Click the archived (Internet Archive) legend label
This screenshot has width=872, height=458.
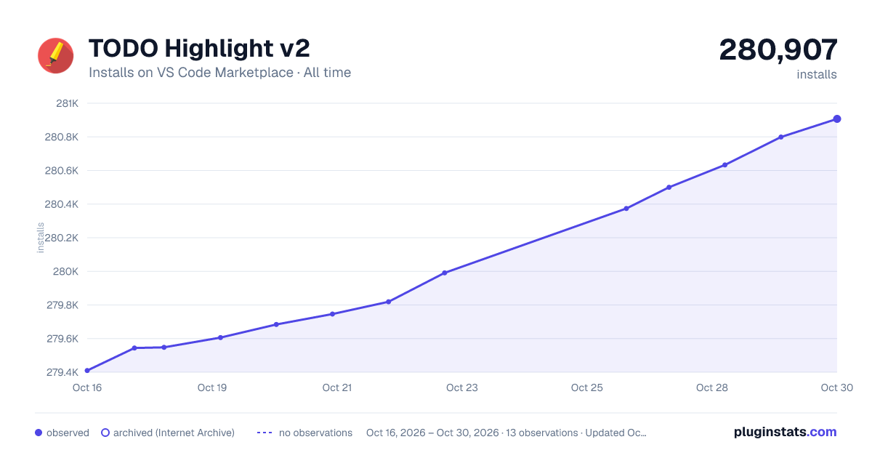point(174,433)
